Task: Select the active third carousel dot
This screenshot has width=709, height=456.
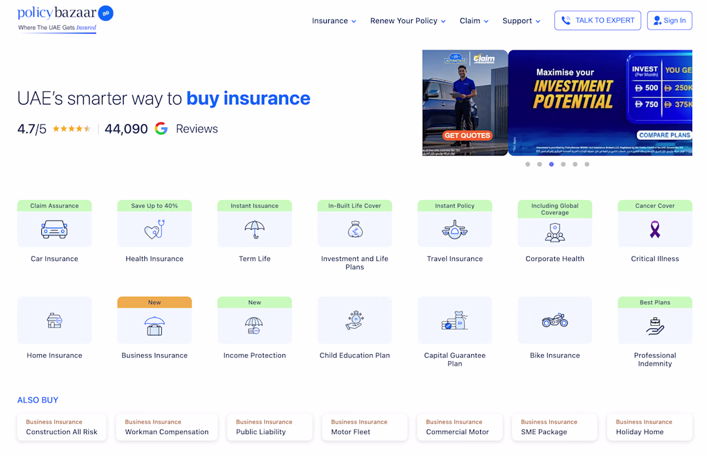Action: tap(551, 164)
